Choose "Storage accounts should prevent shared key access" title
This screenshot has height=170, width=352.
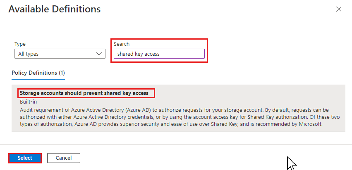point(84,93)
